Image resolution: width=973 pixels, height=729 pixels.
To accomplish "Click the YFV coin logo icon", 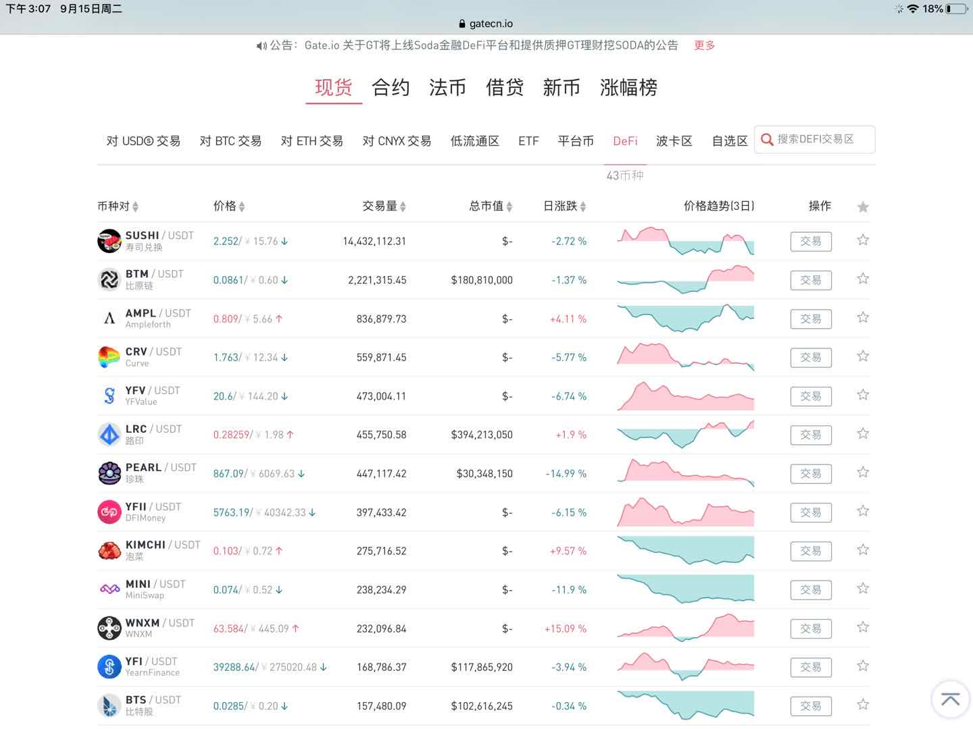I will 109,396.
